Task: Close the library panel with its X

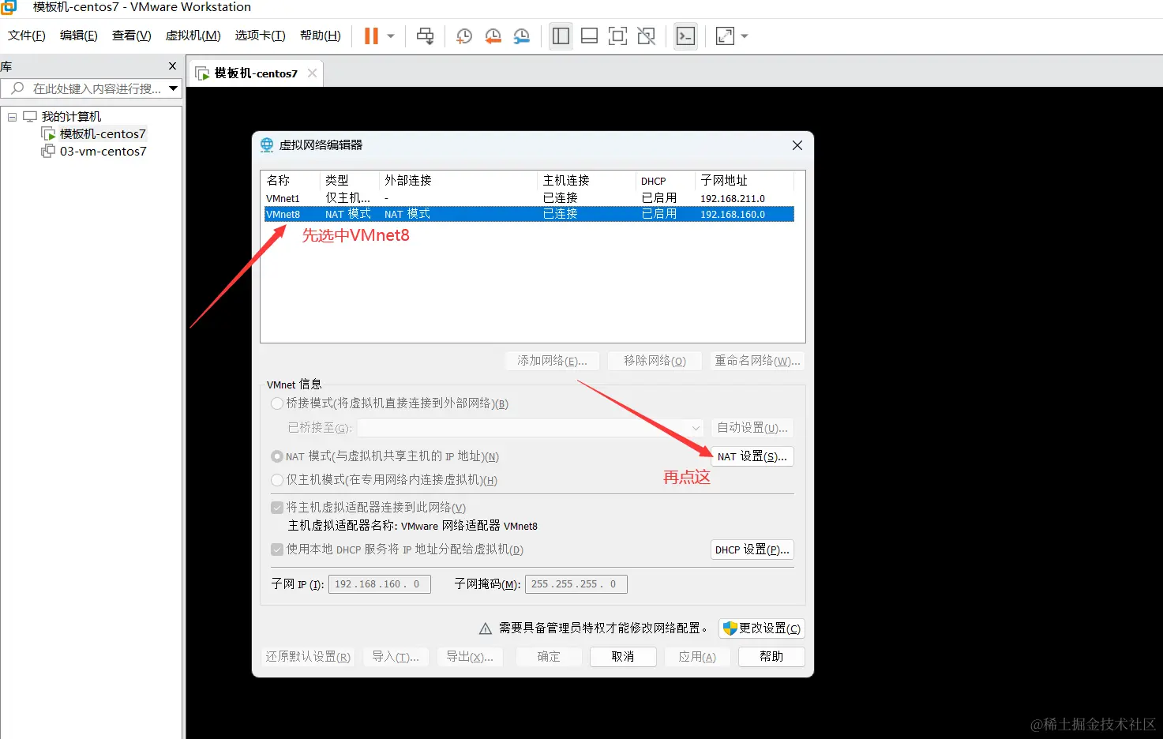Action: click(x=173, y=66)
